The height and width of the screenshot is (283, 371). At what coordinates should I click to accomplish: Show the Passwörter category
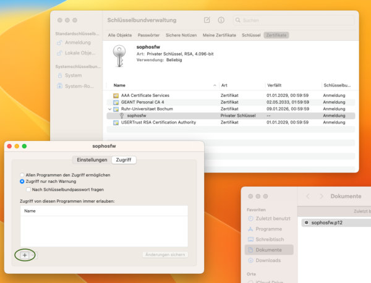pos(149,36)
